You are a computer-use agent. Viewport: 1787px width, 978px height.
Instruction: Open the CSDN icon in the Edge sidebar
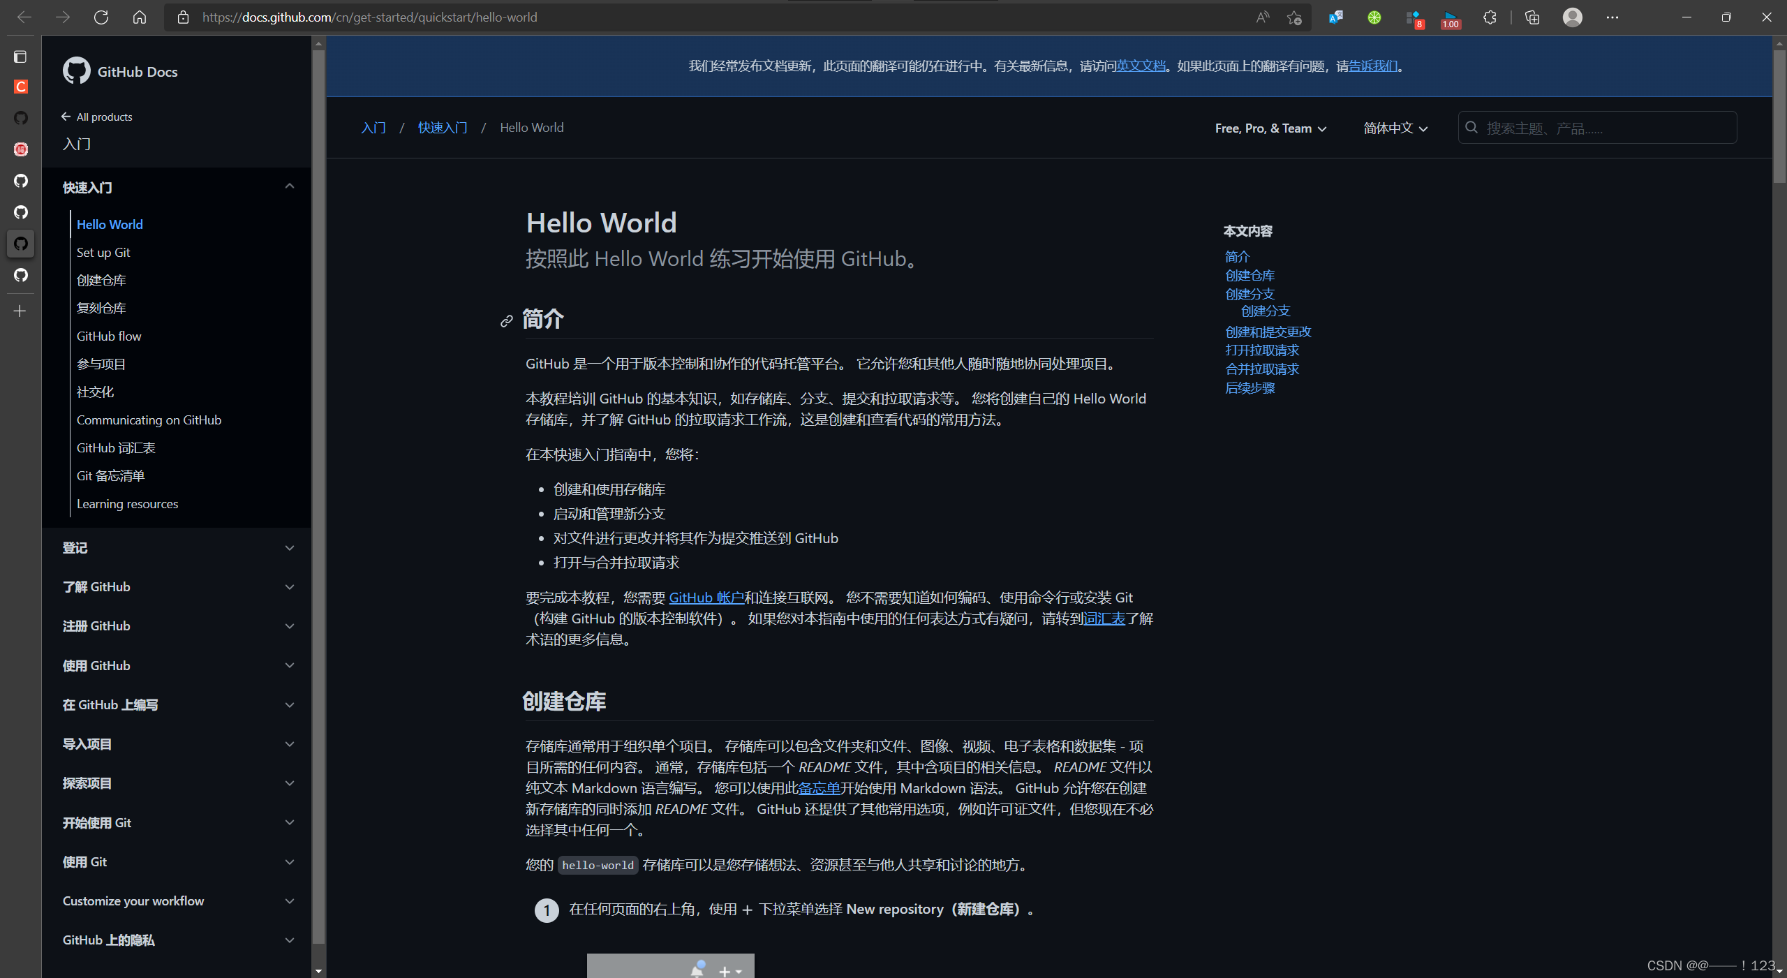point(21,87)
